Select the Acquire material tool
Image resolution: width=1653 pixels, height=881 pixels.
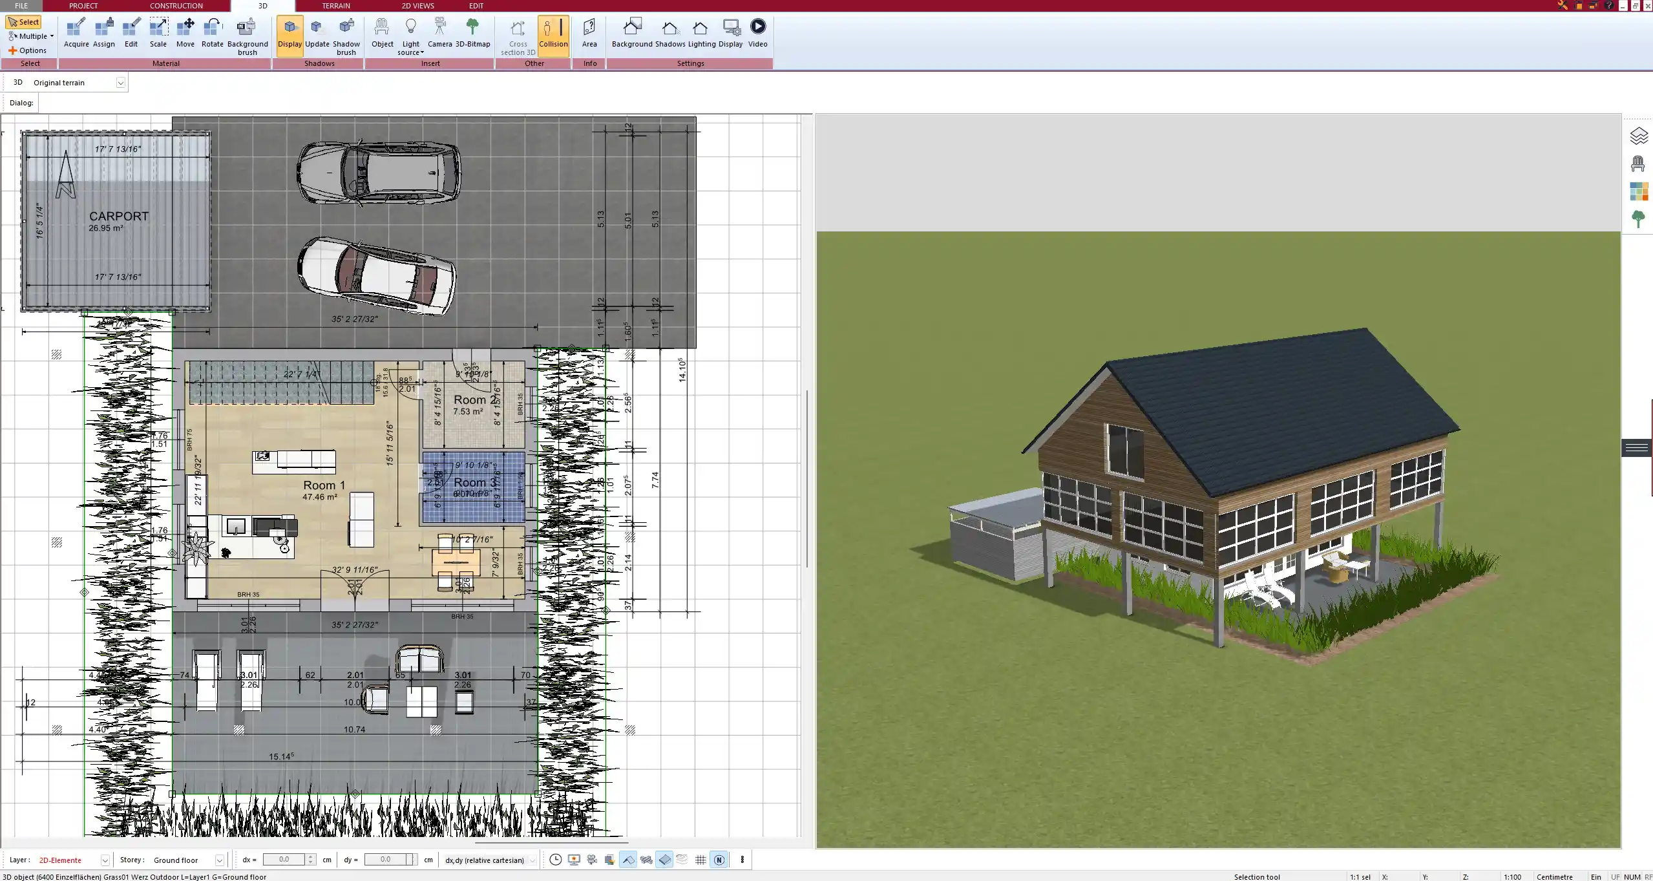[76, 33]
